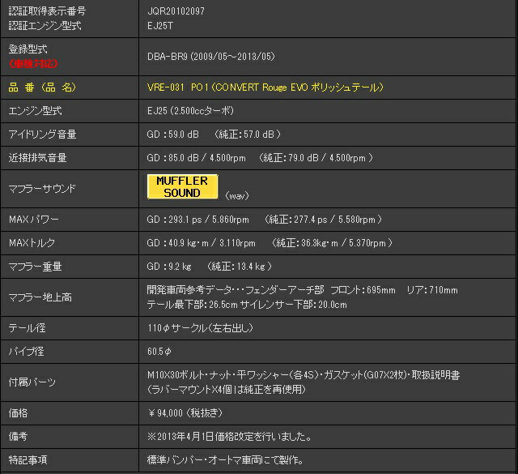This screenshot has width=518, height=474.
Task: Click the (wav) label beside sound button
Action: [237, 196]
